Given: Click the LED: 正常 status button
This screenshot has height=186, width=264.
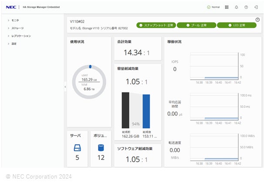Looking at the screenshot, I should click(237, 25).
